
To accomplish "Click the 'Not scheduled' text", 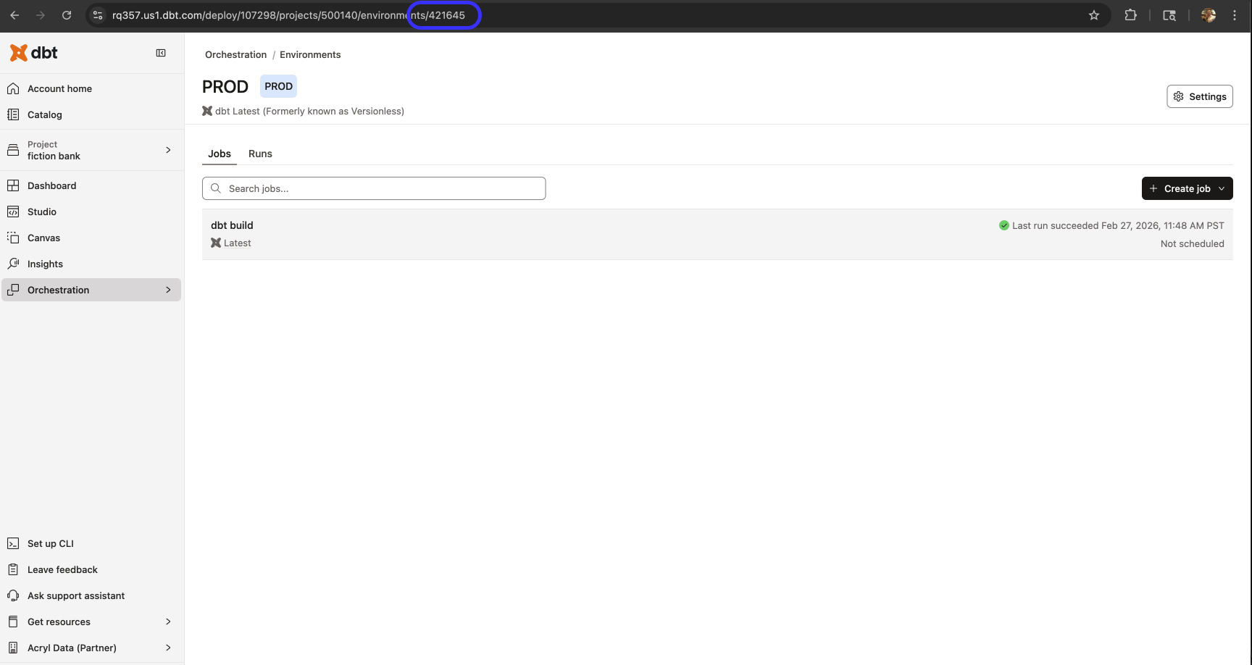I will tap(1193, 243).
